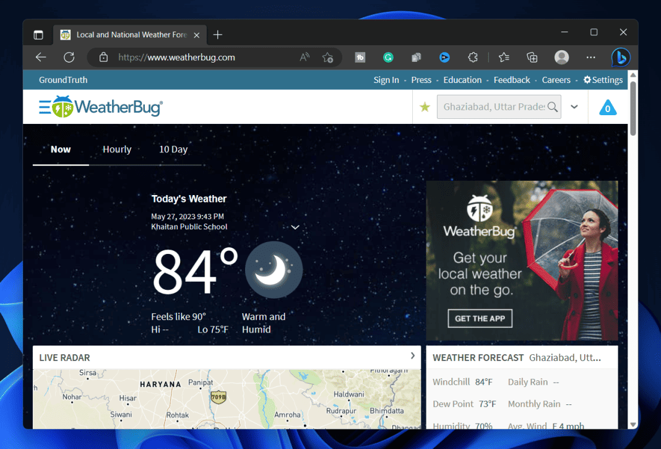Click the browser profile avatar icon

(561, 57)
